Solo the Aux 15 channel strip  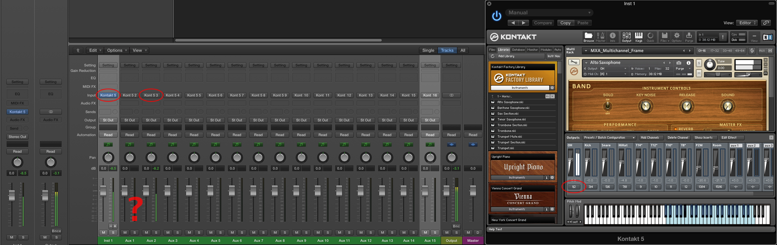pos(435,233)
